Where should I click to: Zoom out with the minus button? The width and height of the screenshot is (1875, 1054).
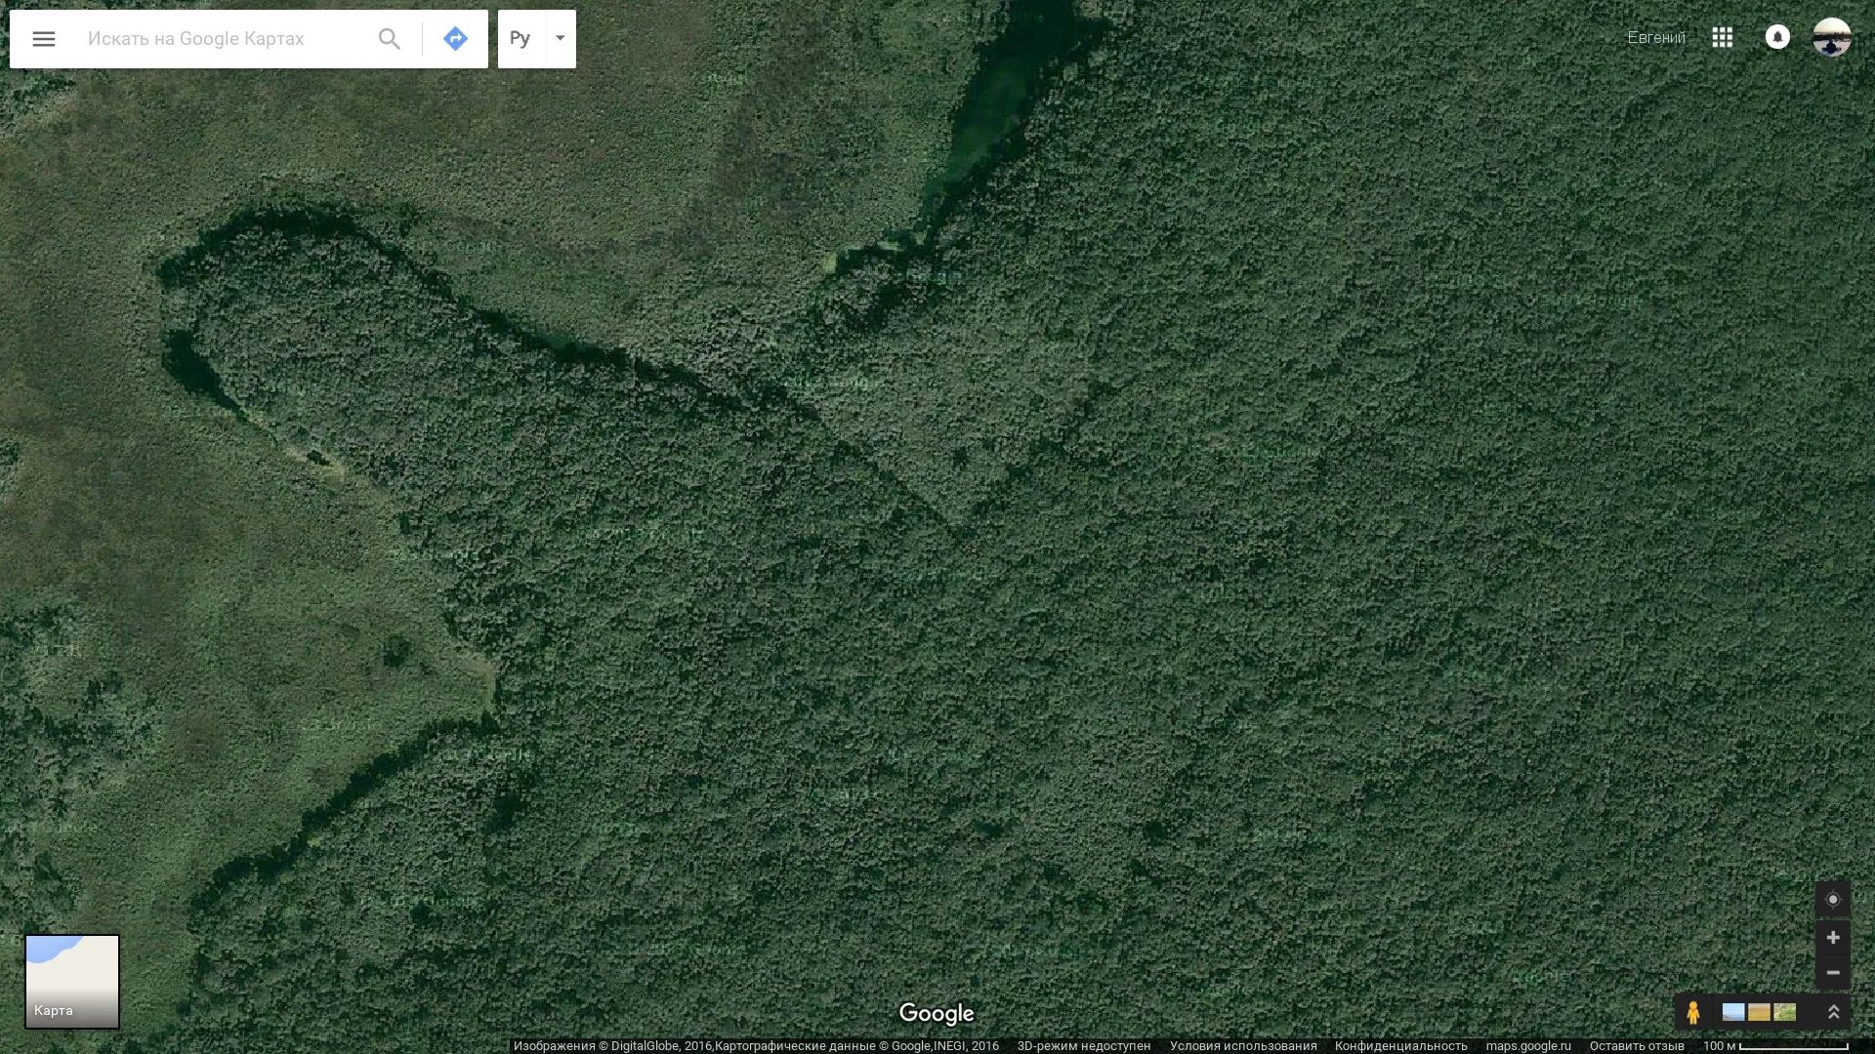coord(1833,972)
